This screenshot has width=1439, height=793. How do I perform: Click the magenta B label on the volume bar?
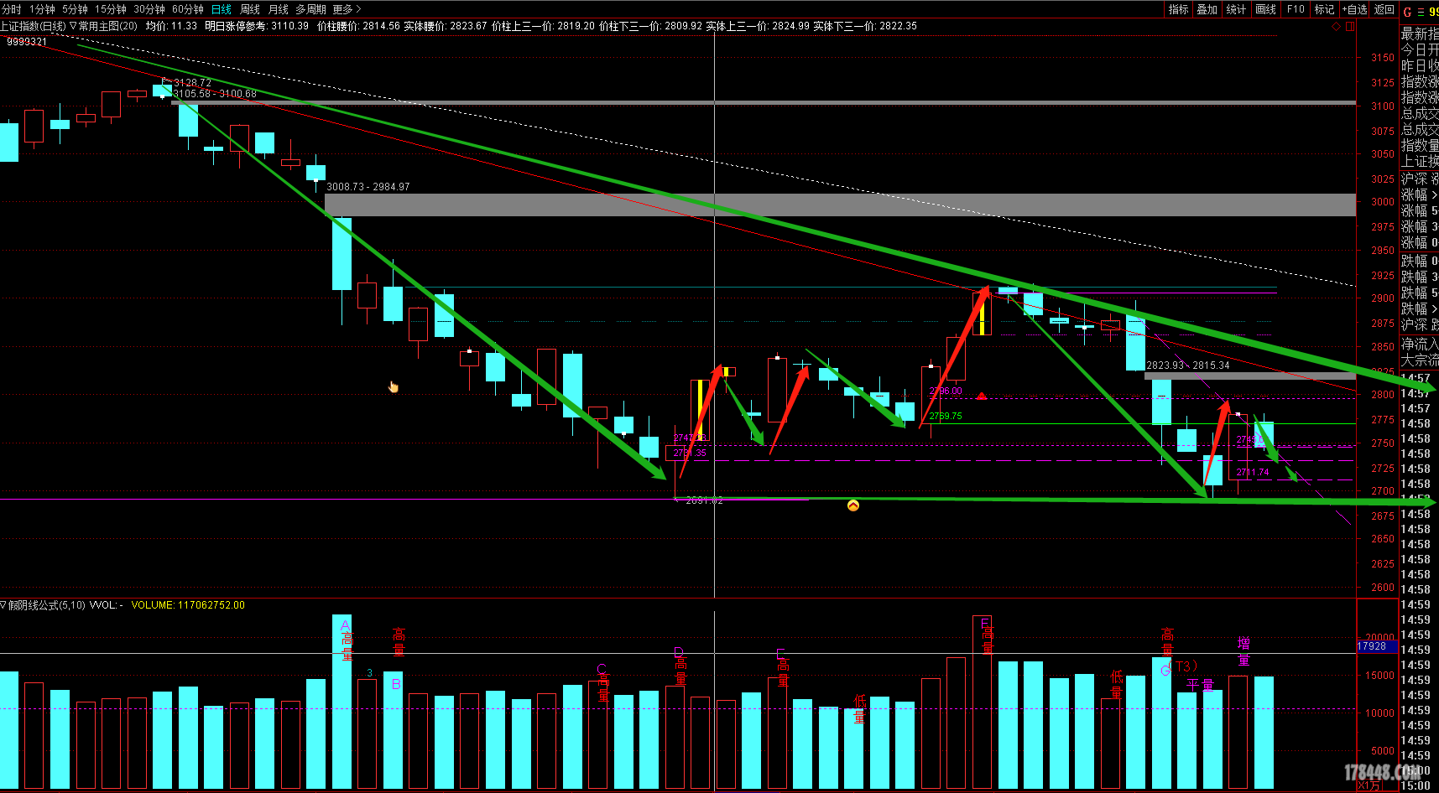396,684
